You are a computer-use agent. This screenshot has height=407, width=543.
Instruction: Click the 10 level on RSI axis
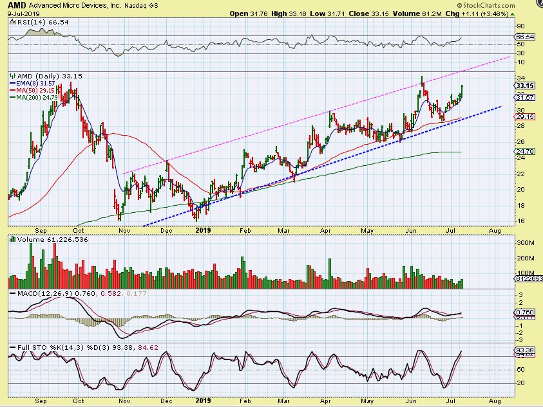coord(520,62)
